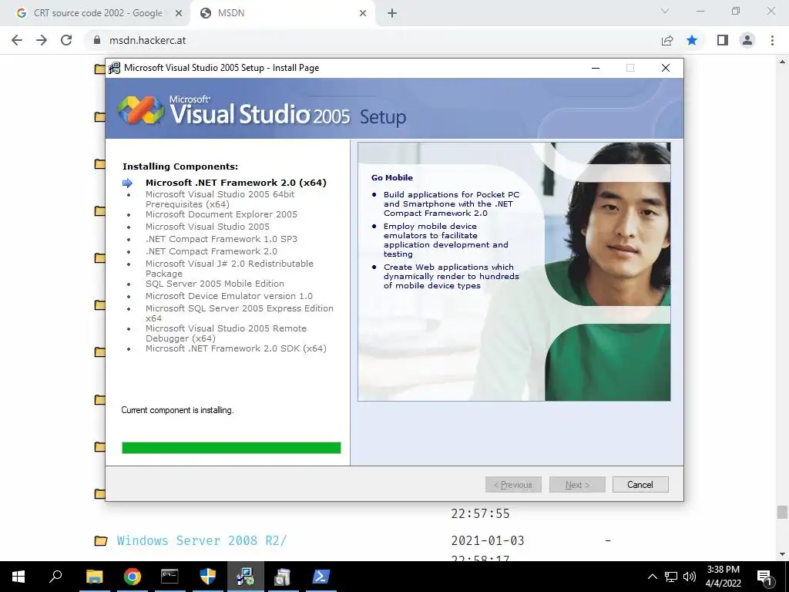This screenshot has height=592, width=789.
Task: Click the Microsoft Visual Studio 2005 list item
Action: click(207, 227)
